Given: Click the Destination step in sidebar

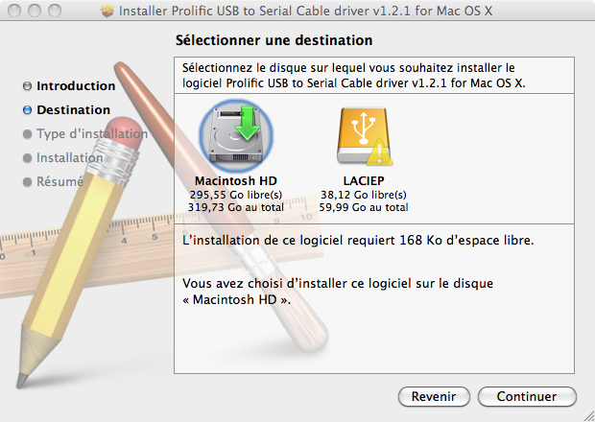Looking at the screenshot, I should (x=73, y=109).
